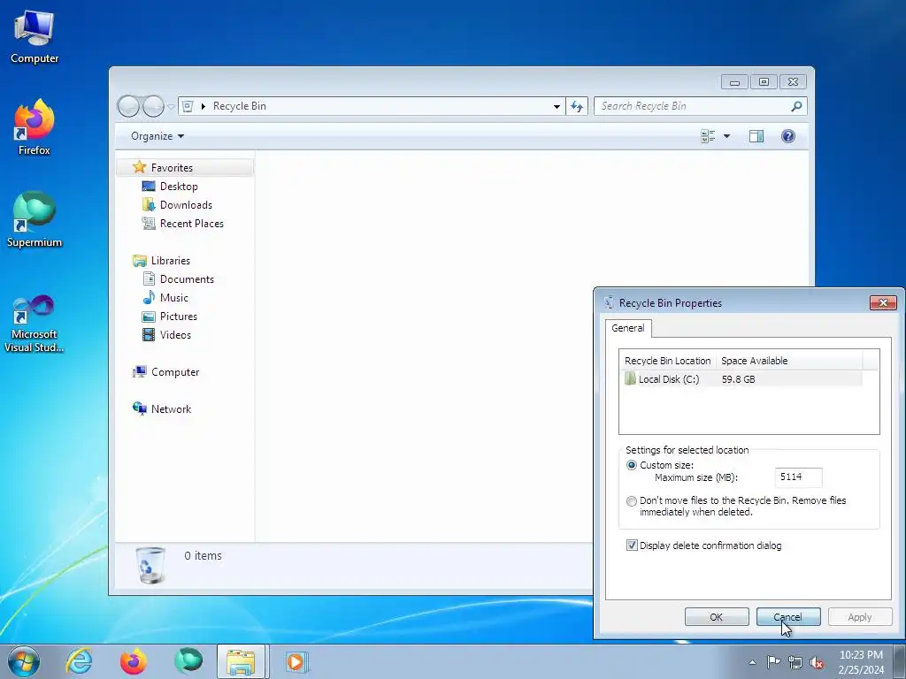Click the Recycle Bin address bar icon
906x679 pixels.
pos(188,106)
